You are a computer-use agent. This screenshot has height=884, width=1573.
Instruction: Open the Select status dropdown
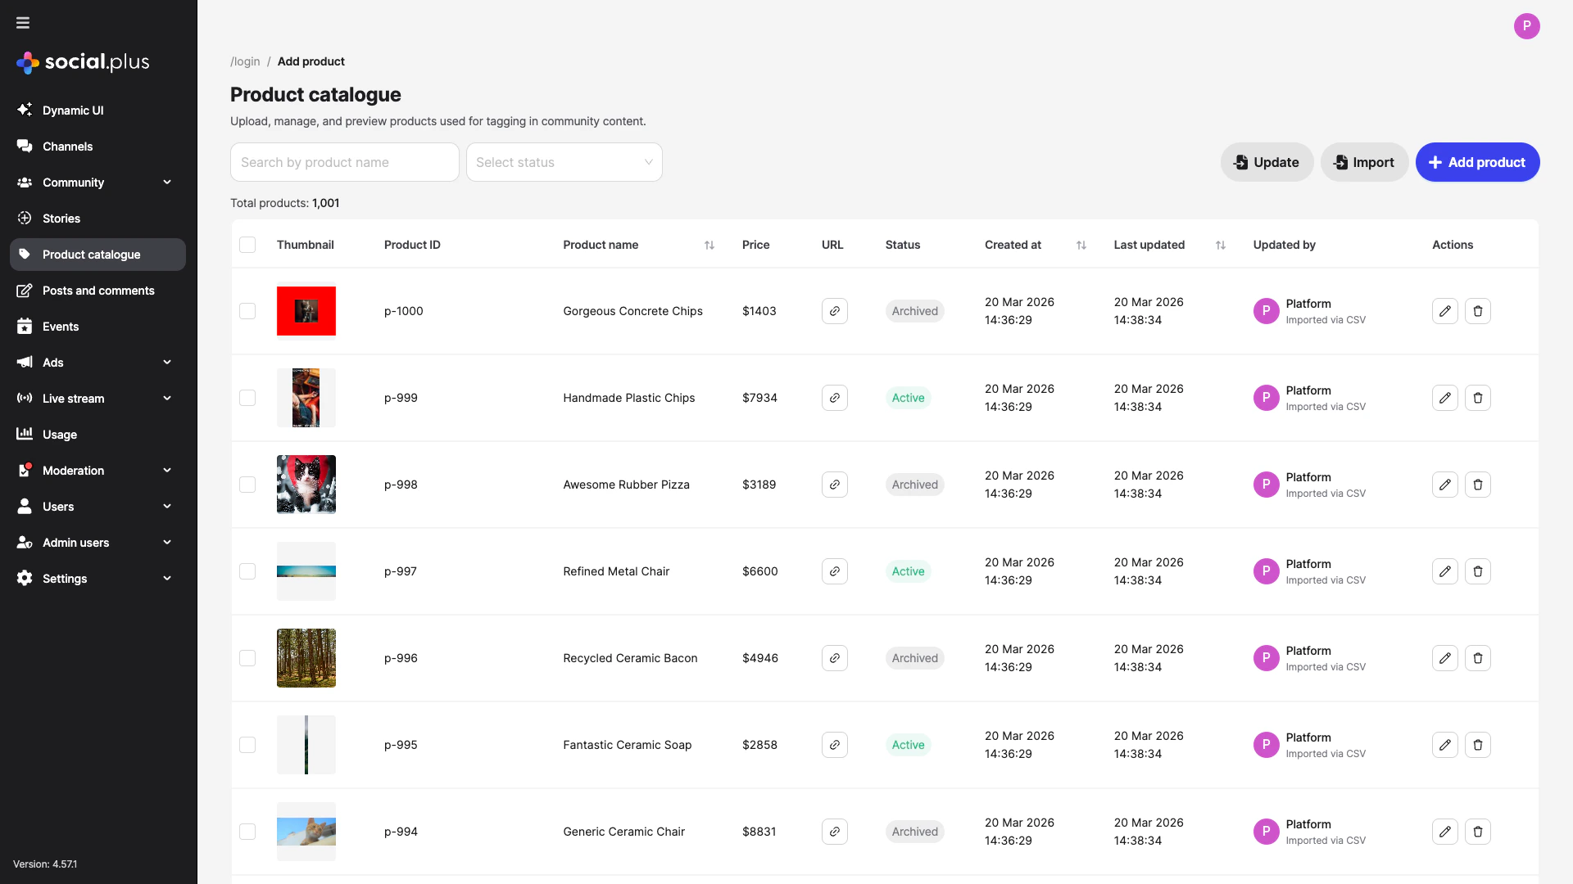click(x=564, y=162)
